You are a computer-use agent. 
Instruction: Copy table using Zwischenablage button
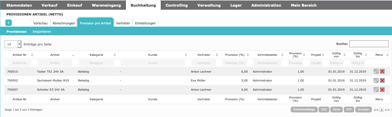(x=304, y=110)
